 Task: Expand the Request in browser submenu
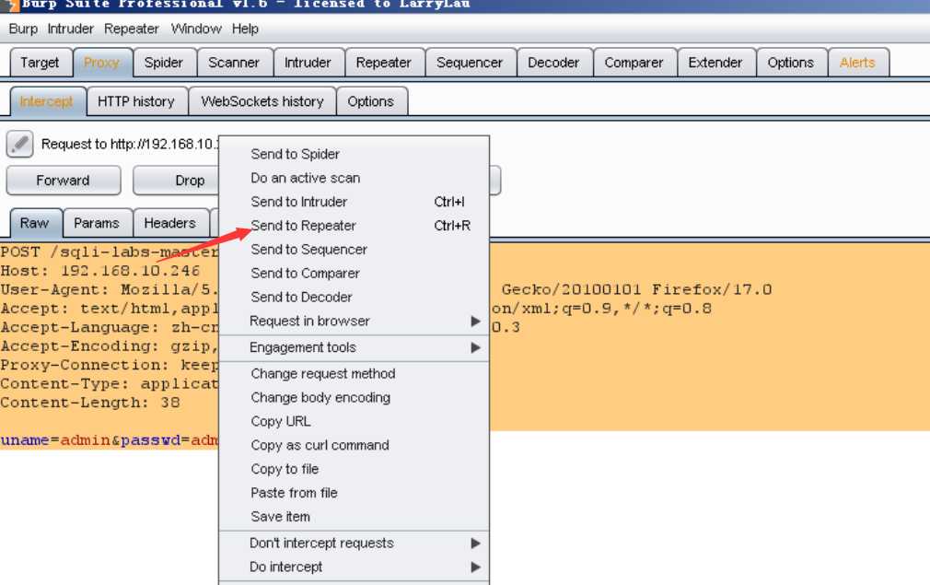[x=355, y=321]
